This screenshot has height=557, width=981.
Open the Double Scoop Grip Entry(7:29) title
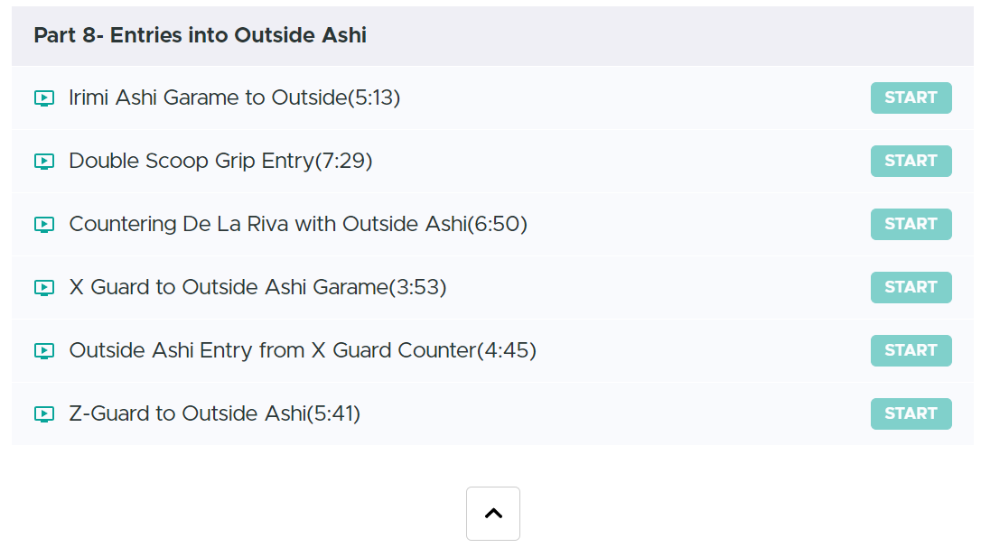pyautogui.click(x=220, y=161)
